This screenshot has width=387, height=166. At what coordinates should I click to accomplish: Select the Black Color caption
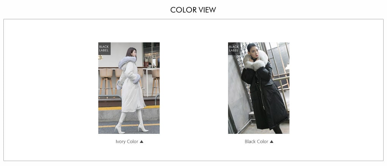256,141
